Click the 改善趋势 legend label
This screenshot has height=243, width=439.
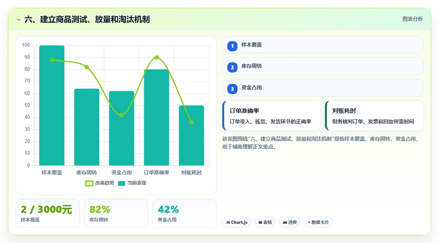coord(104,183)
